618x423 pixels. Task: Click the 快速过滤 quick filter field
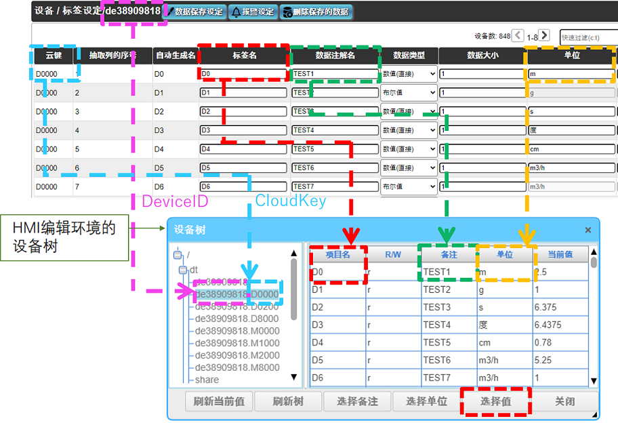click(x=588, y=37)
